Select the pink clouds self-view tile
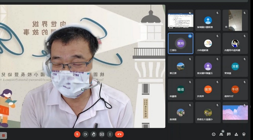This screenshot has width=253, height=140. (235, 112)
